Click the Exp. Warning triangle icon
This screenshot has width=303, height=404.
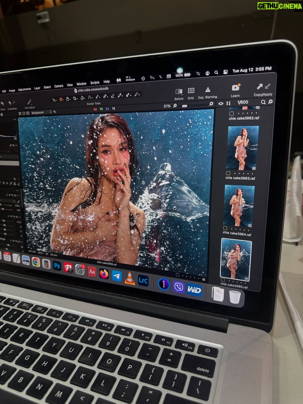[x=208, y=90]
